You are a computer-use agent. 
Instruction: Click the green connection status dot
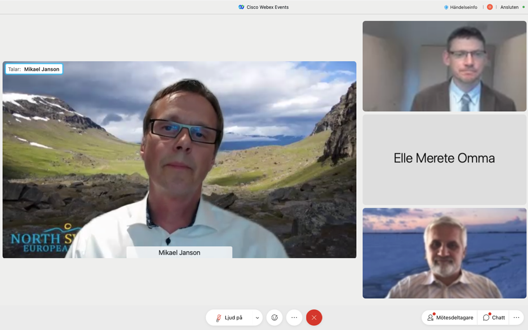point(523,7)
